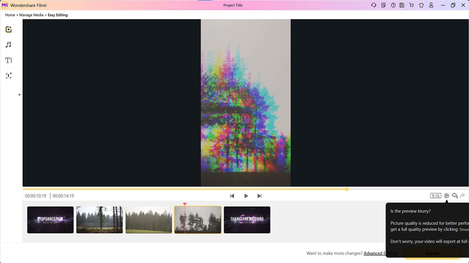Go to Home in the breadcrumb

point(10,15)
